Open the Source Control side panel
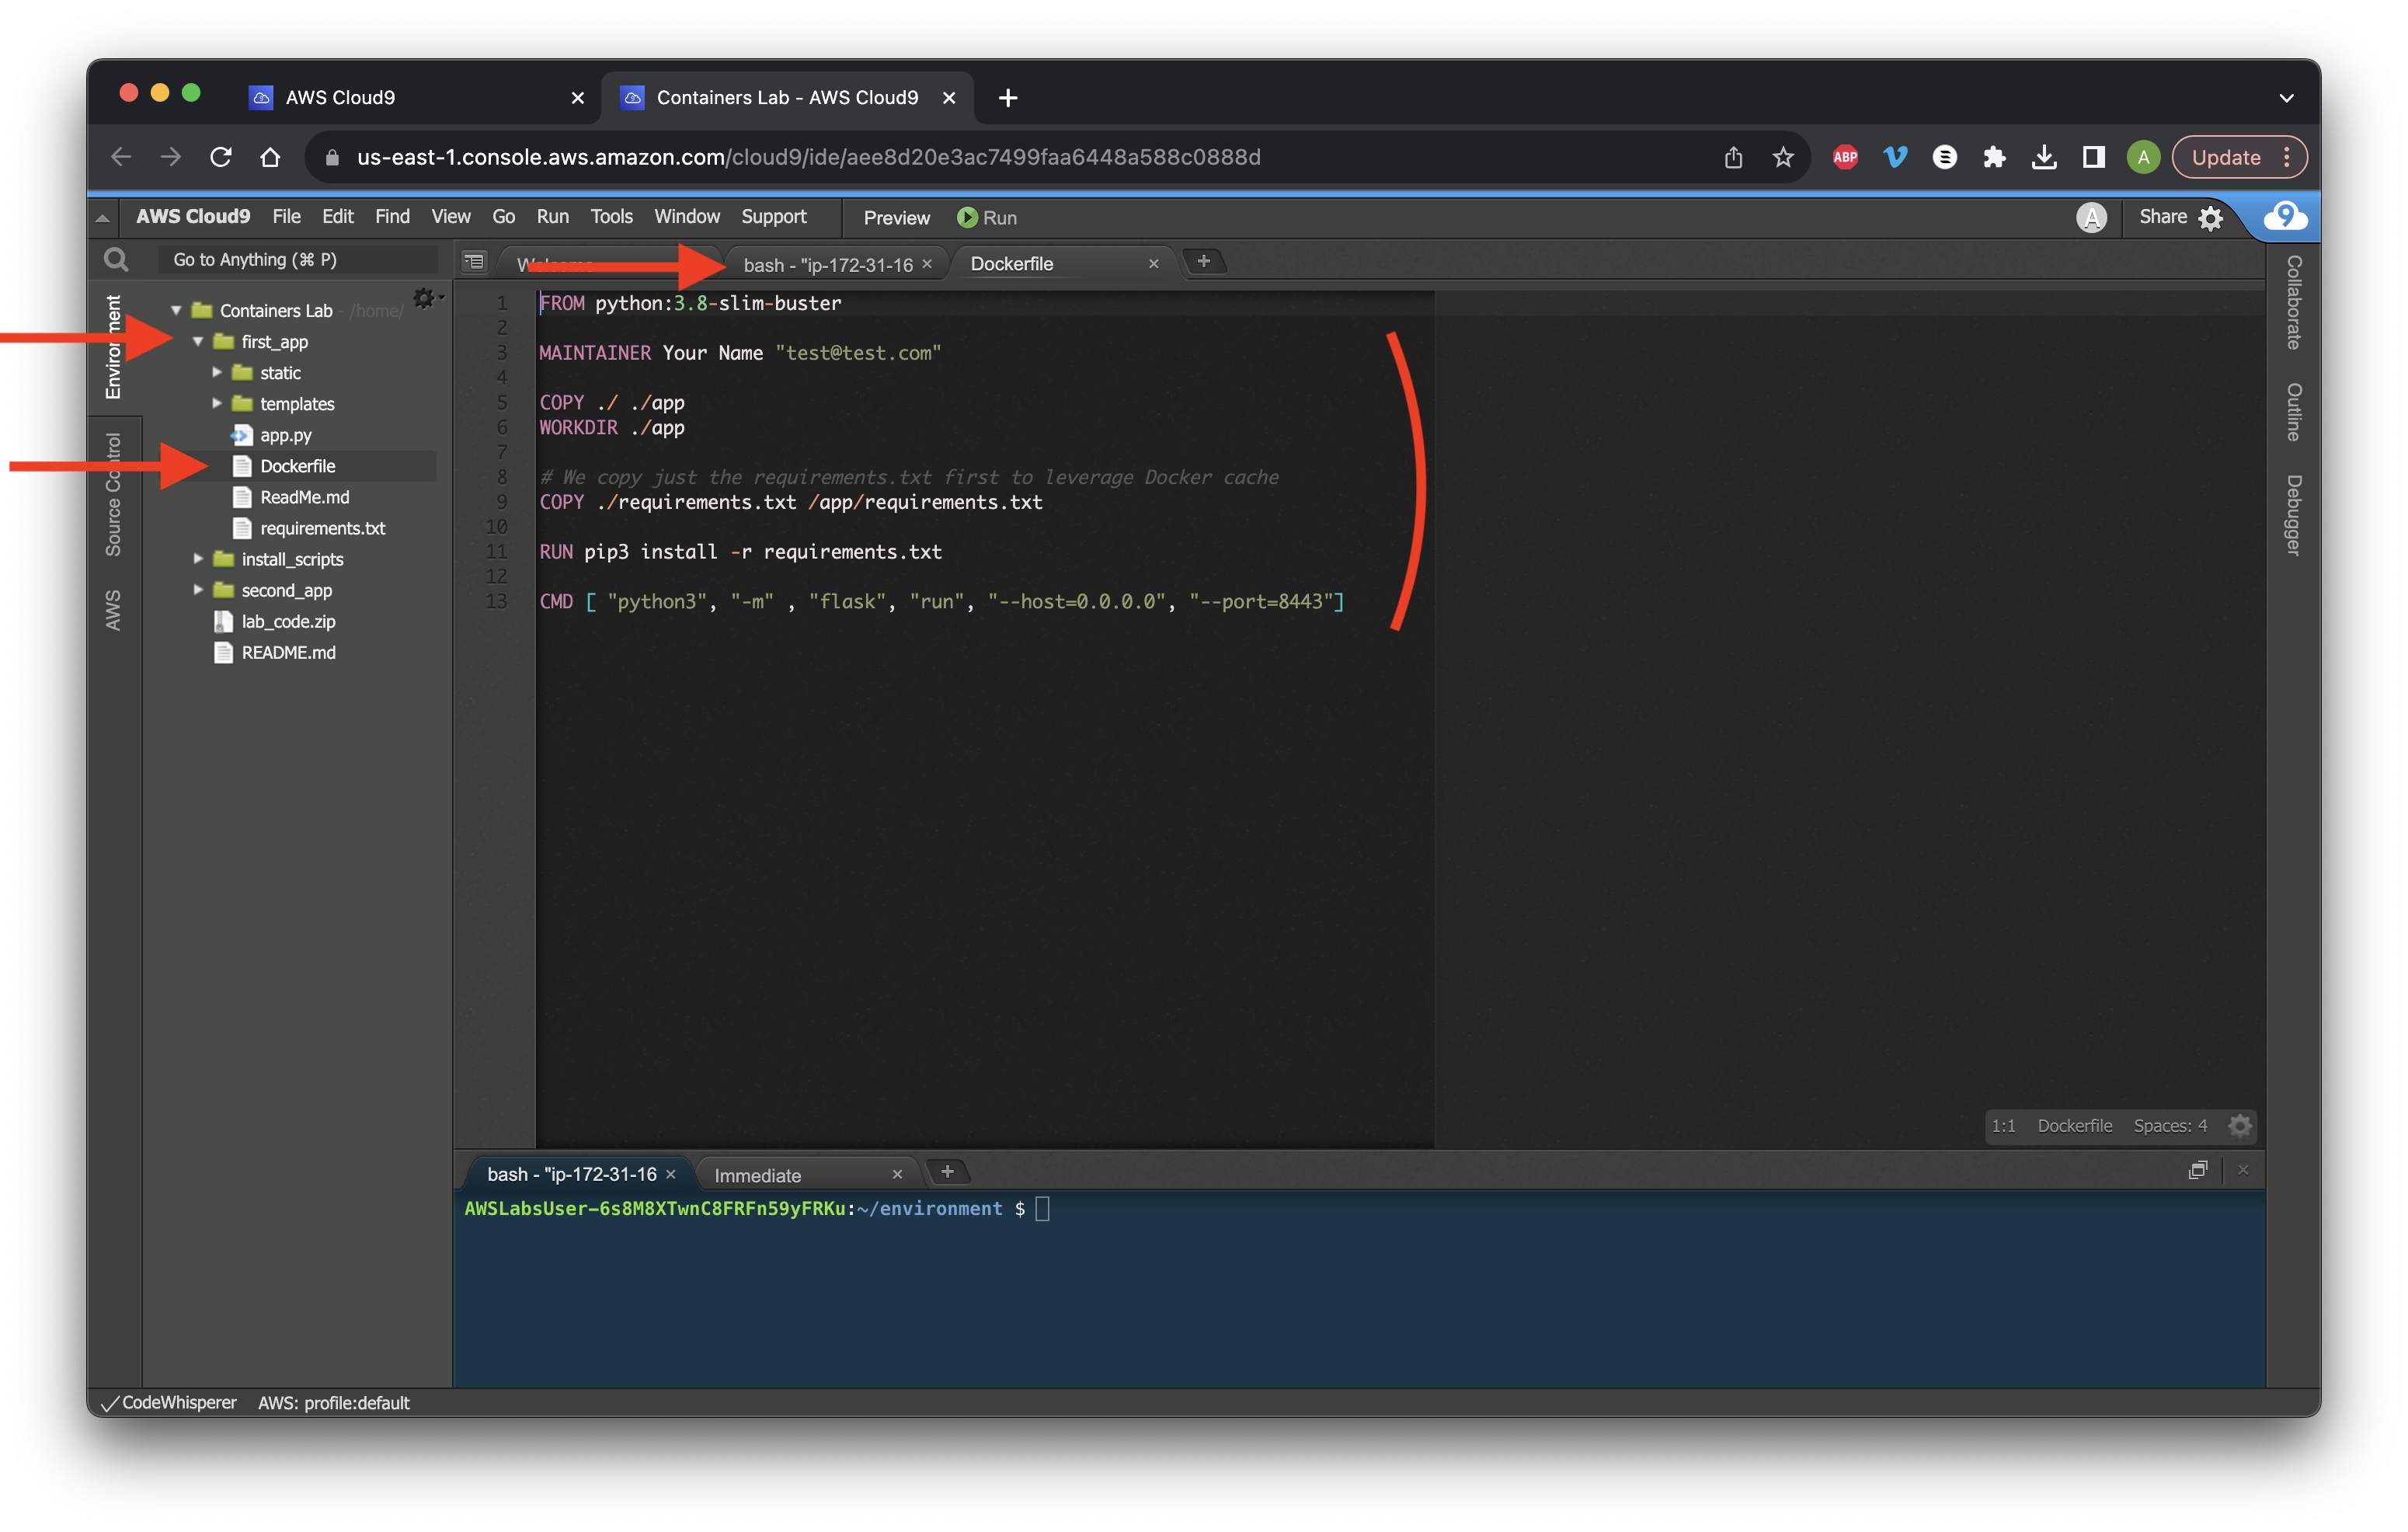2408x1532 pixels. (x=113, y=494)
